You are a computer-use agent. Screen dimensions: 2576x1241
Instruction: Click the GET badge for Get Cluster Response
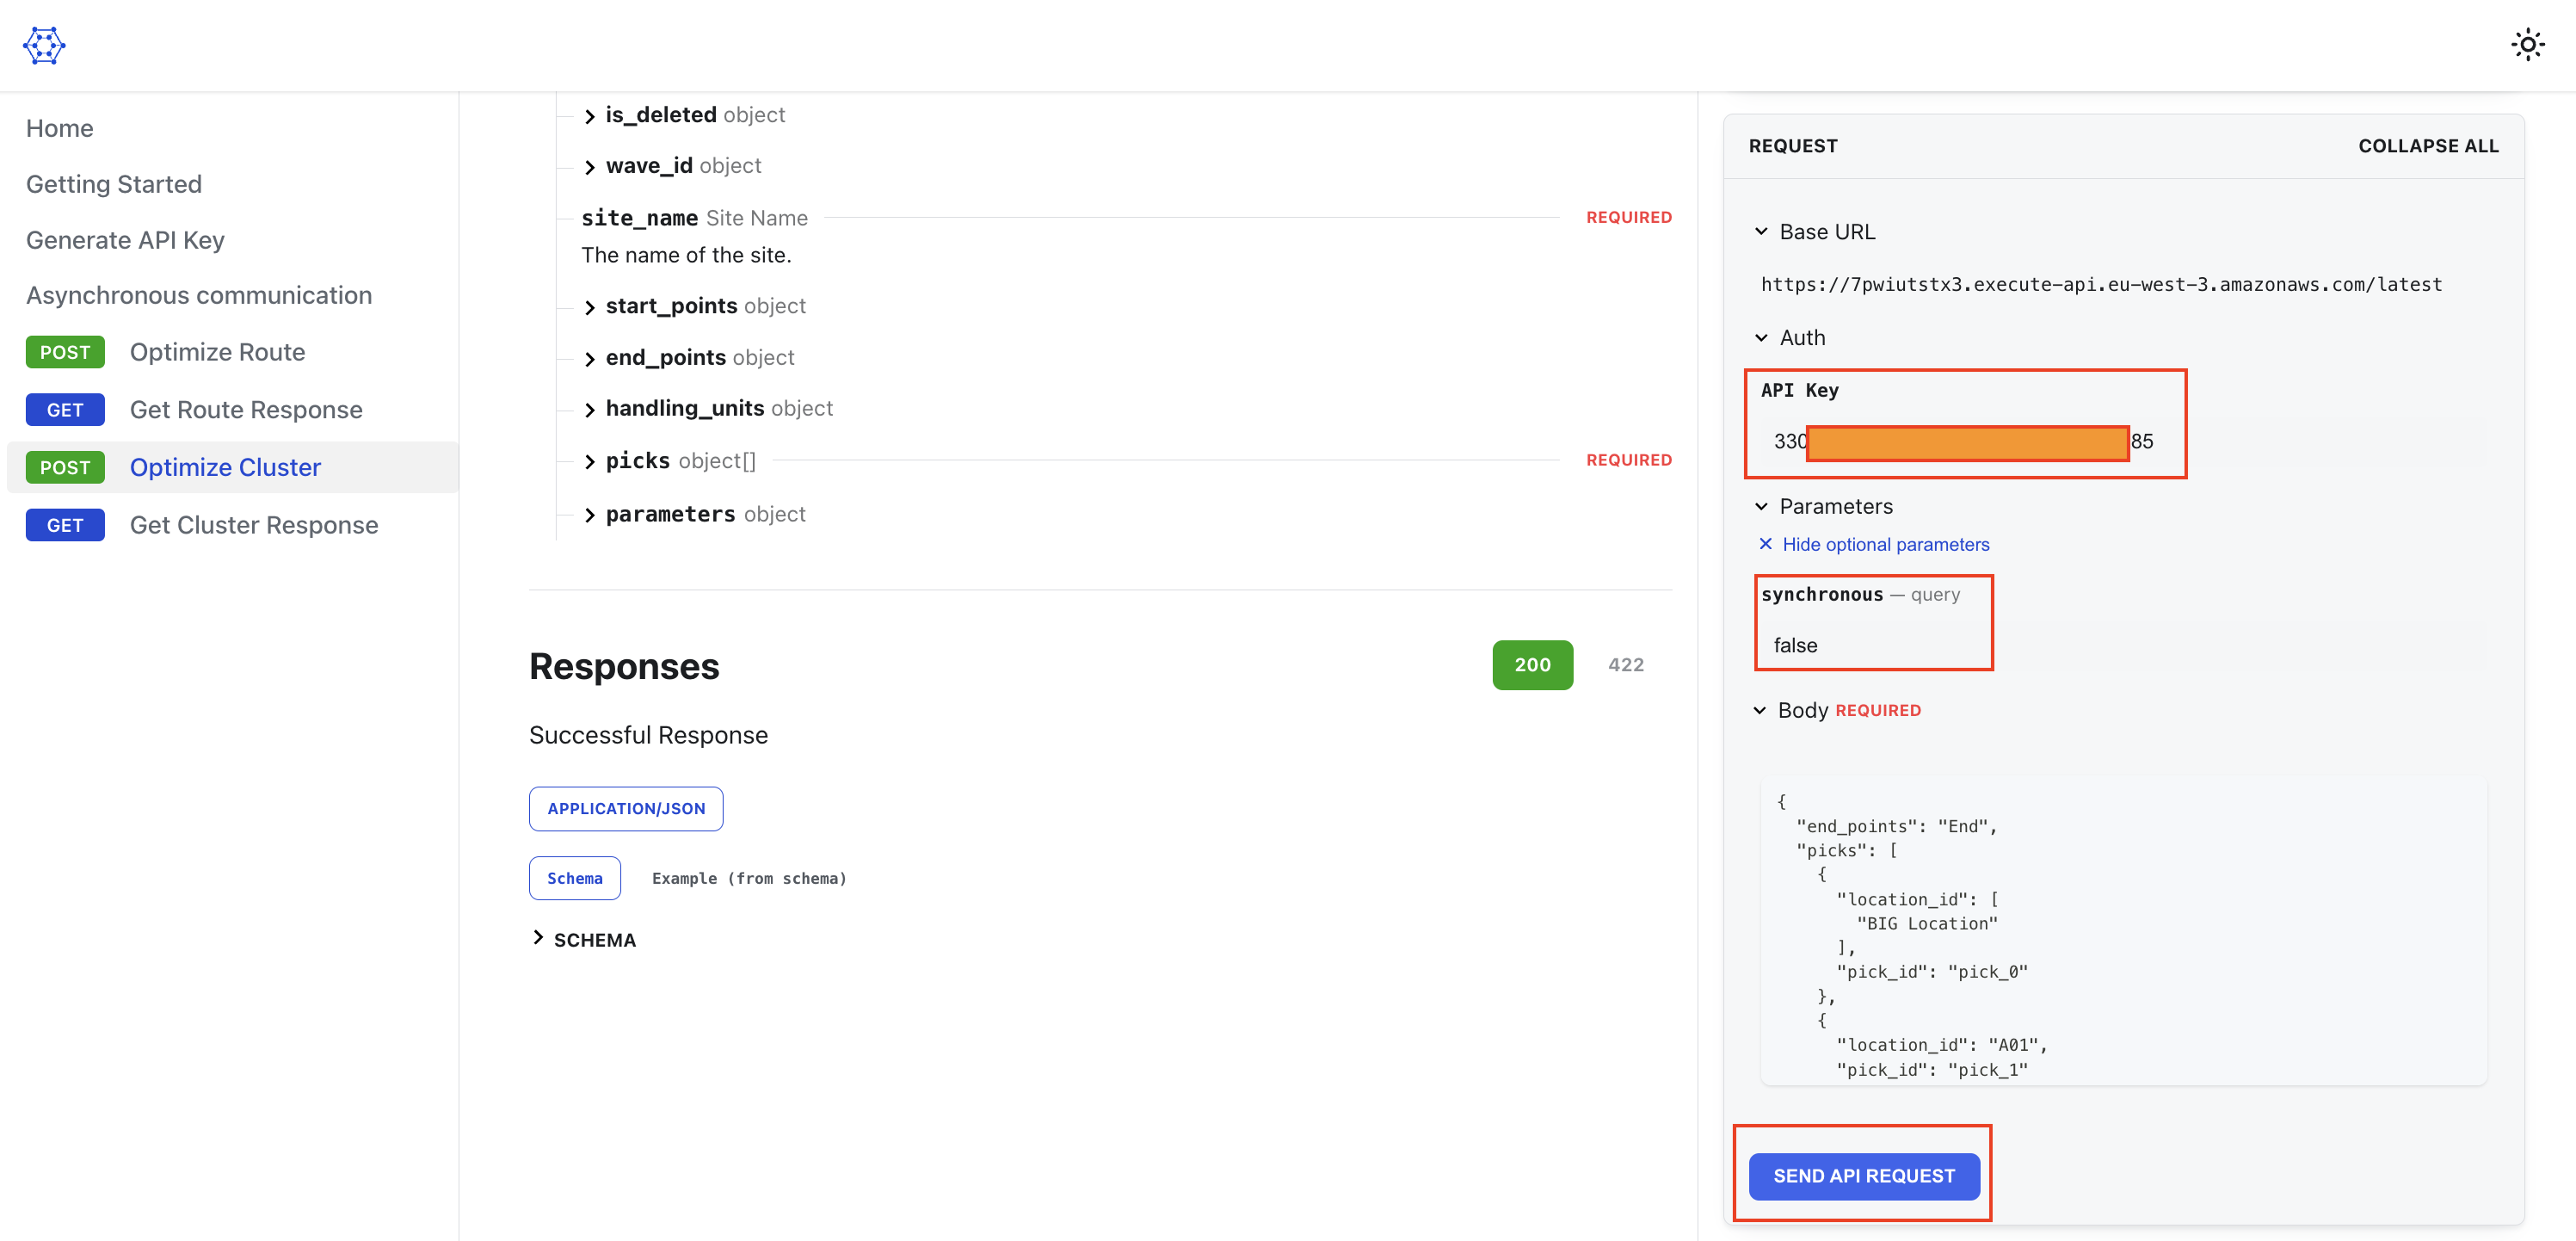point(65,525)
